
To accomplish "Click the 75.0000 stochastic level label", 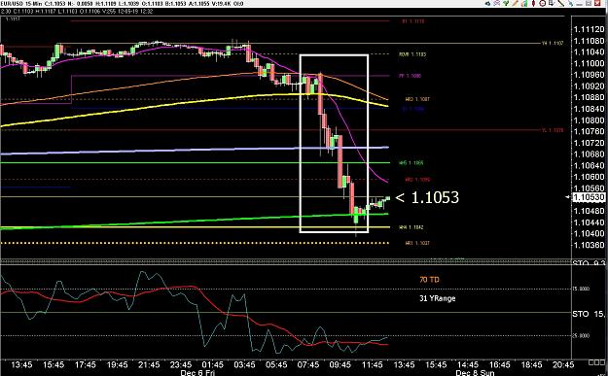I will click(582, 289).
